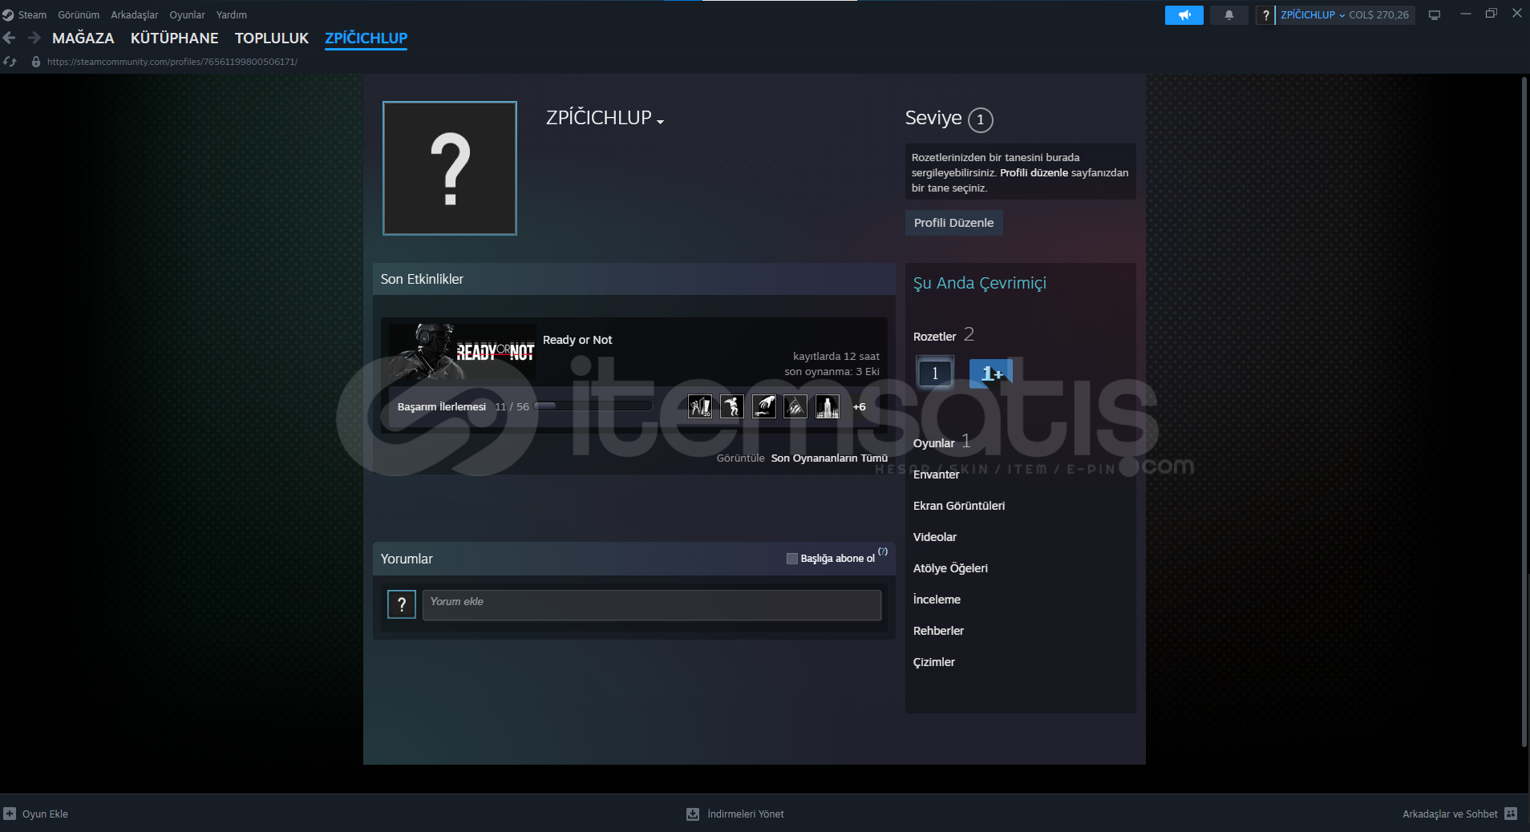This screenshot has width=1530, height=832.
Task: Open the Ready or Not game title link
Action: (577, 340)
